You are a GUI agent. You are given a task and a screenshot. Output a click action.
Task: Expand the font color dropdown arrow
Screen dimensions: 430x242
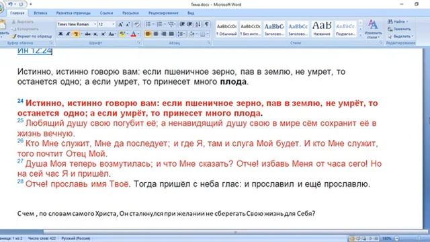138,34
